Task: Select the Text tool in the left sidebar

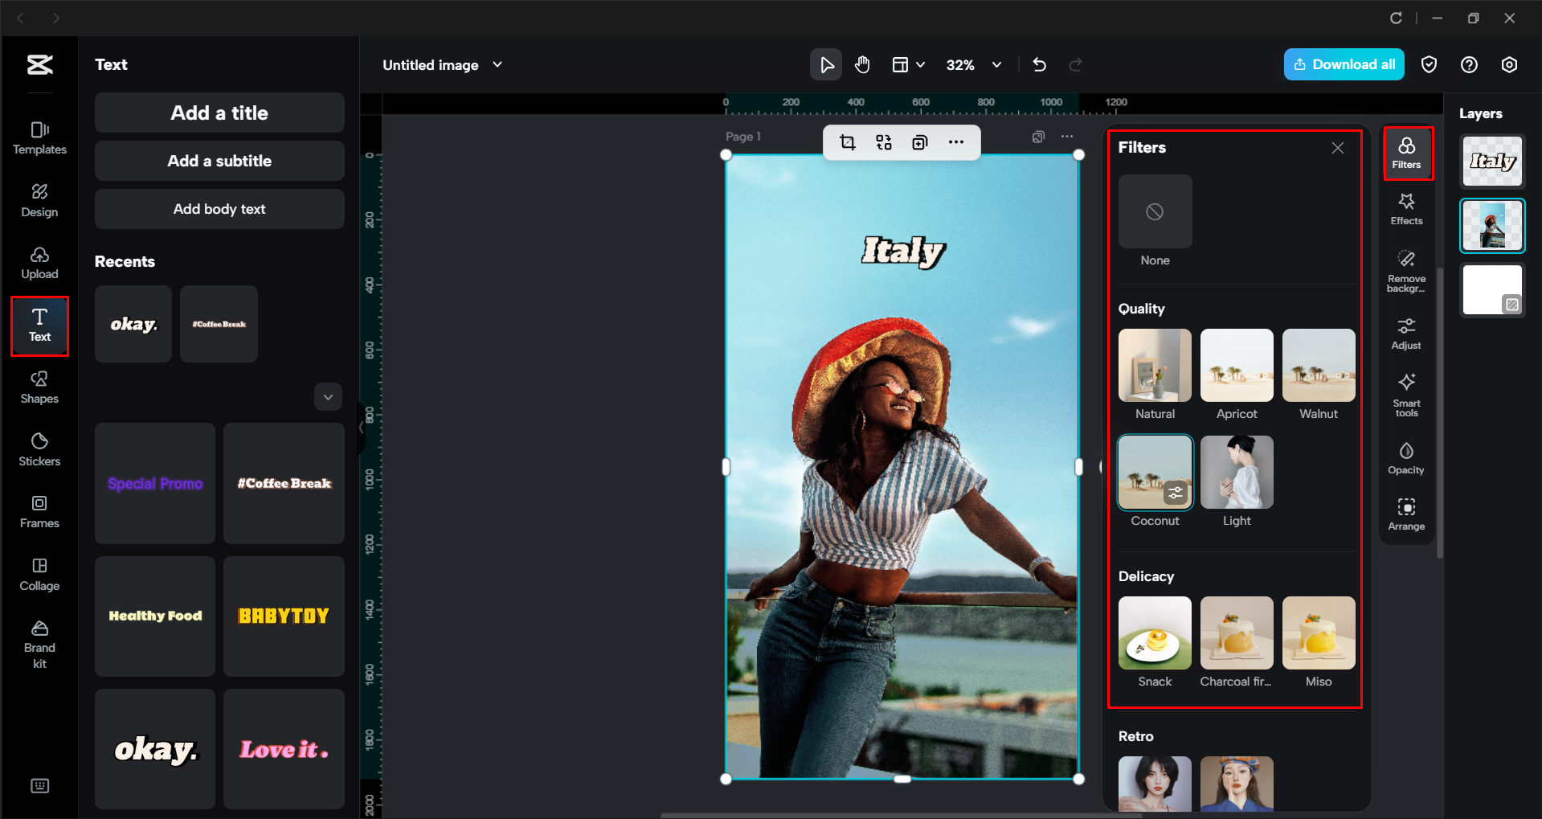Action: [x=39, y=326]
